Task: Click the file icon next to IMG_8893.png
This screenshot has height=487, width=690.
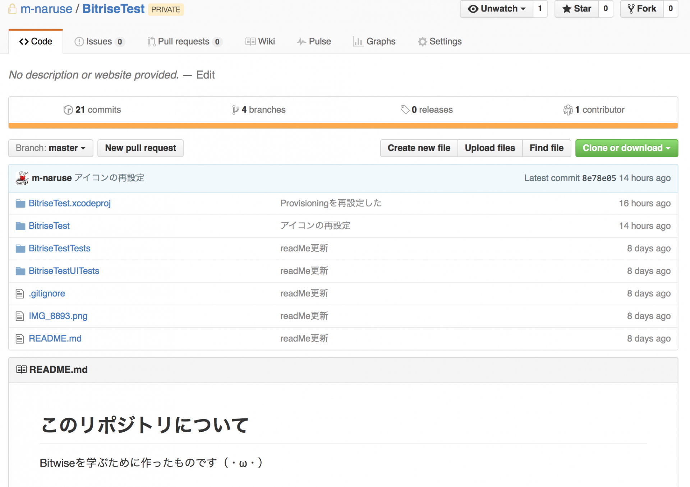Action: [x=20, y=316]
